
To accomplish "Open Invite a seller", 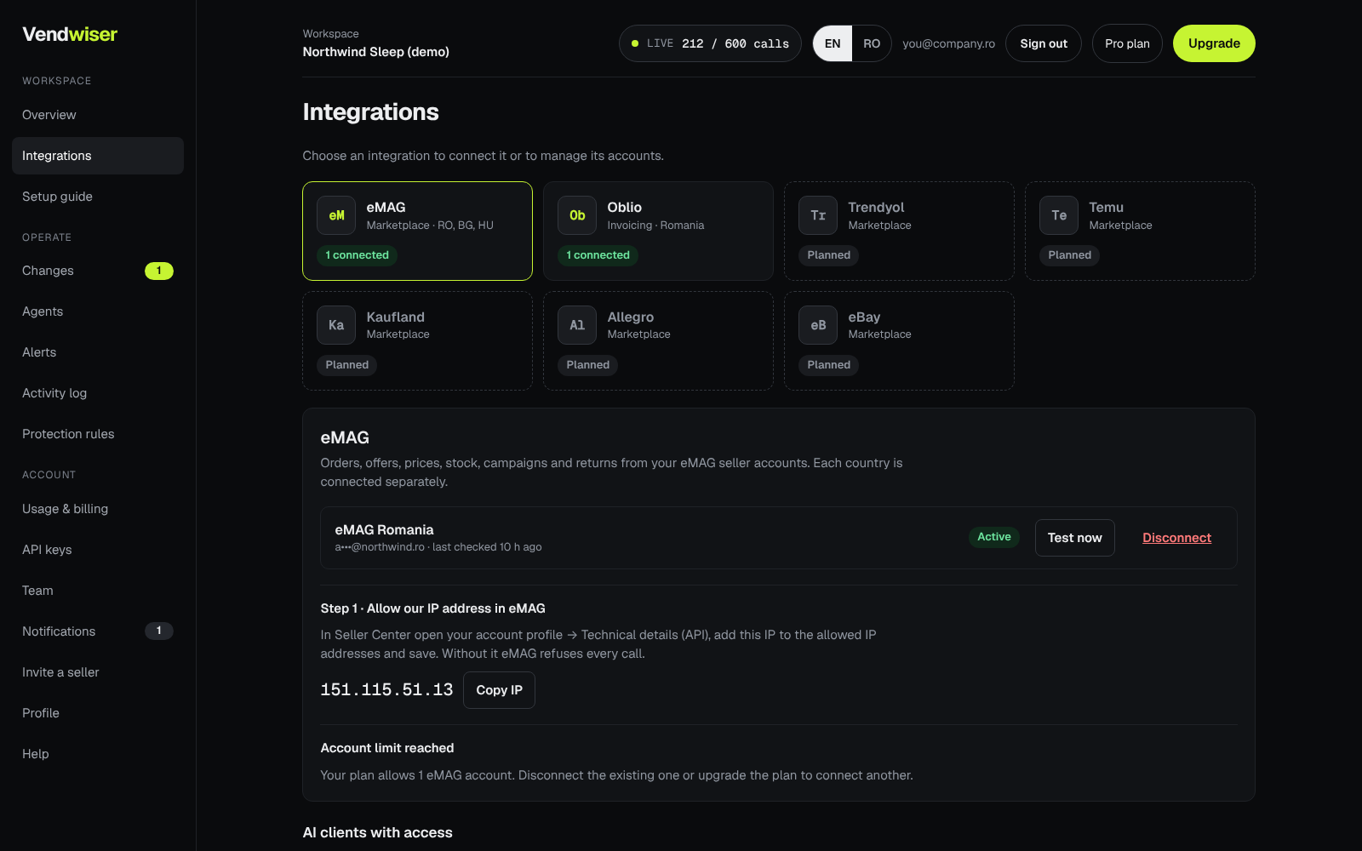I will pyautogui.click(x=98, y=672).
